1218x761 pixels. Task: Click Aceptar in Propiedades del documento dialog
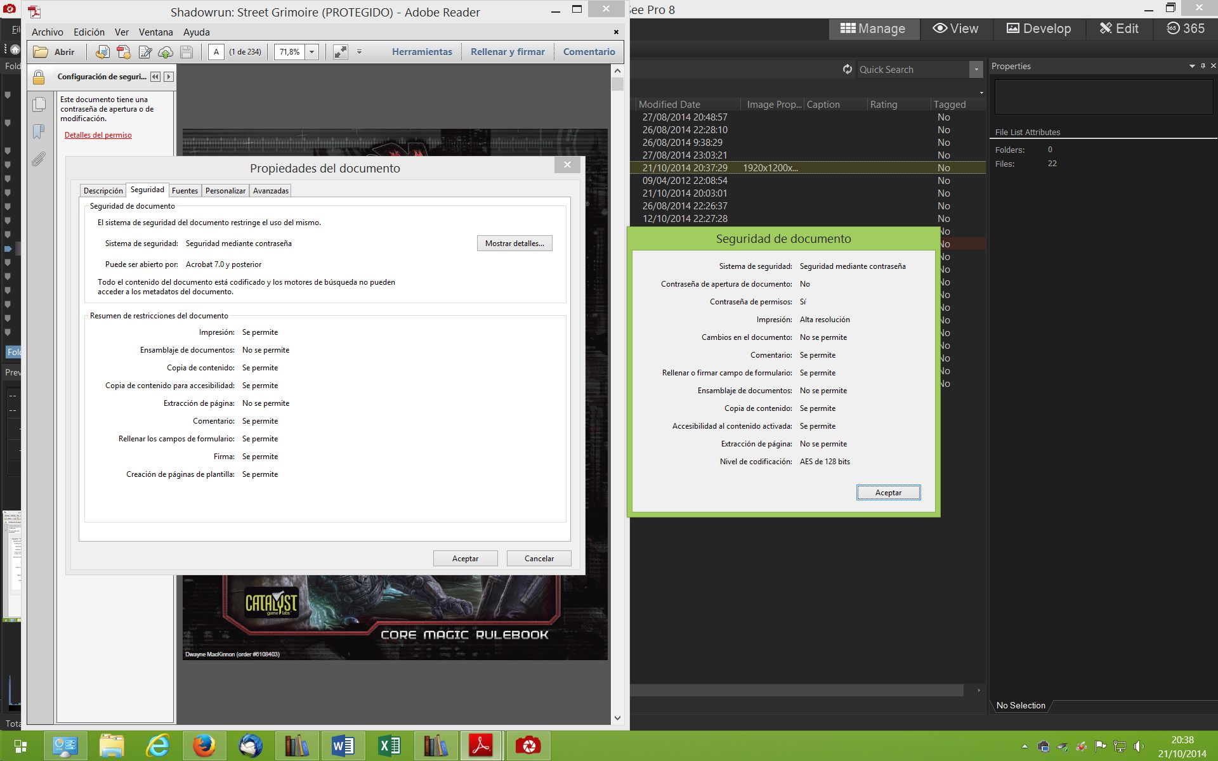[x=465, y=559]
